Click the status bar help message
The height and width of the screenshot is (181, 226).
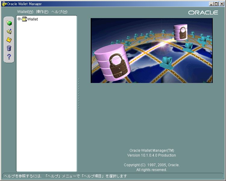(66, 176)
